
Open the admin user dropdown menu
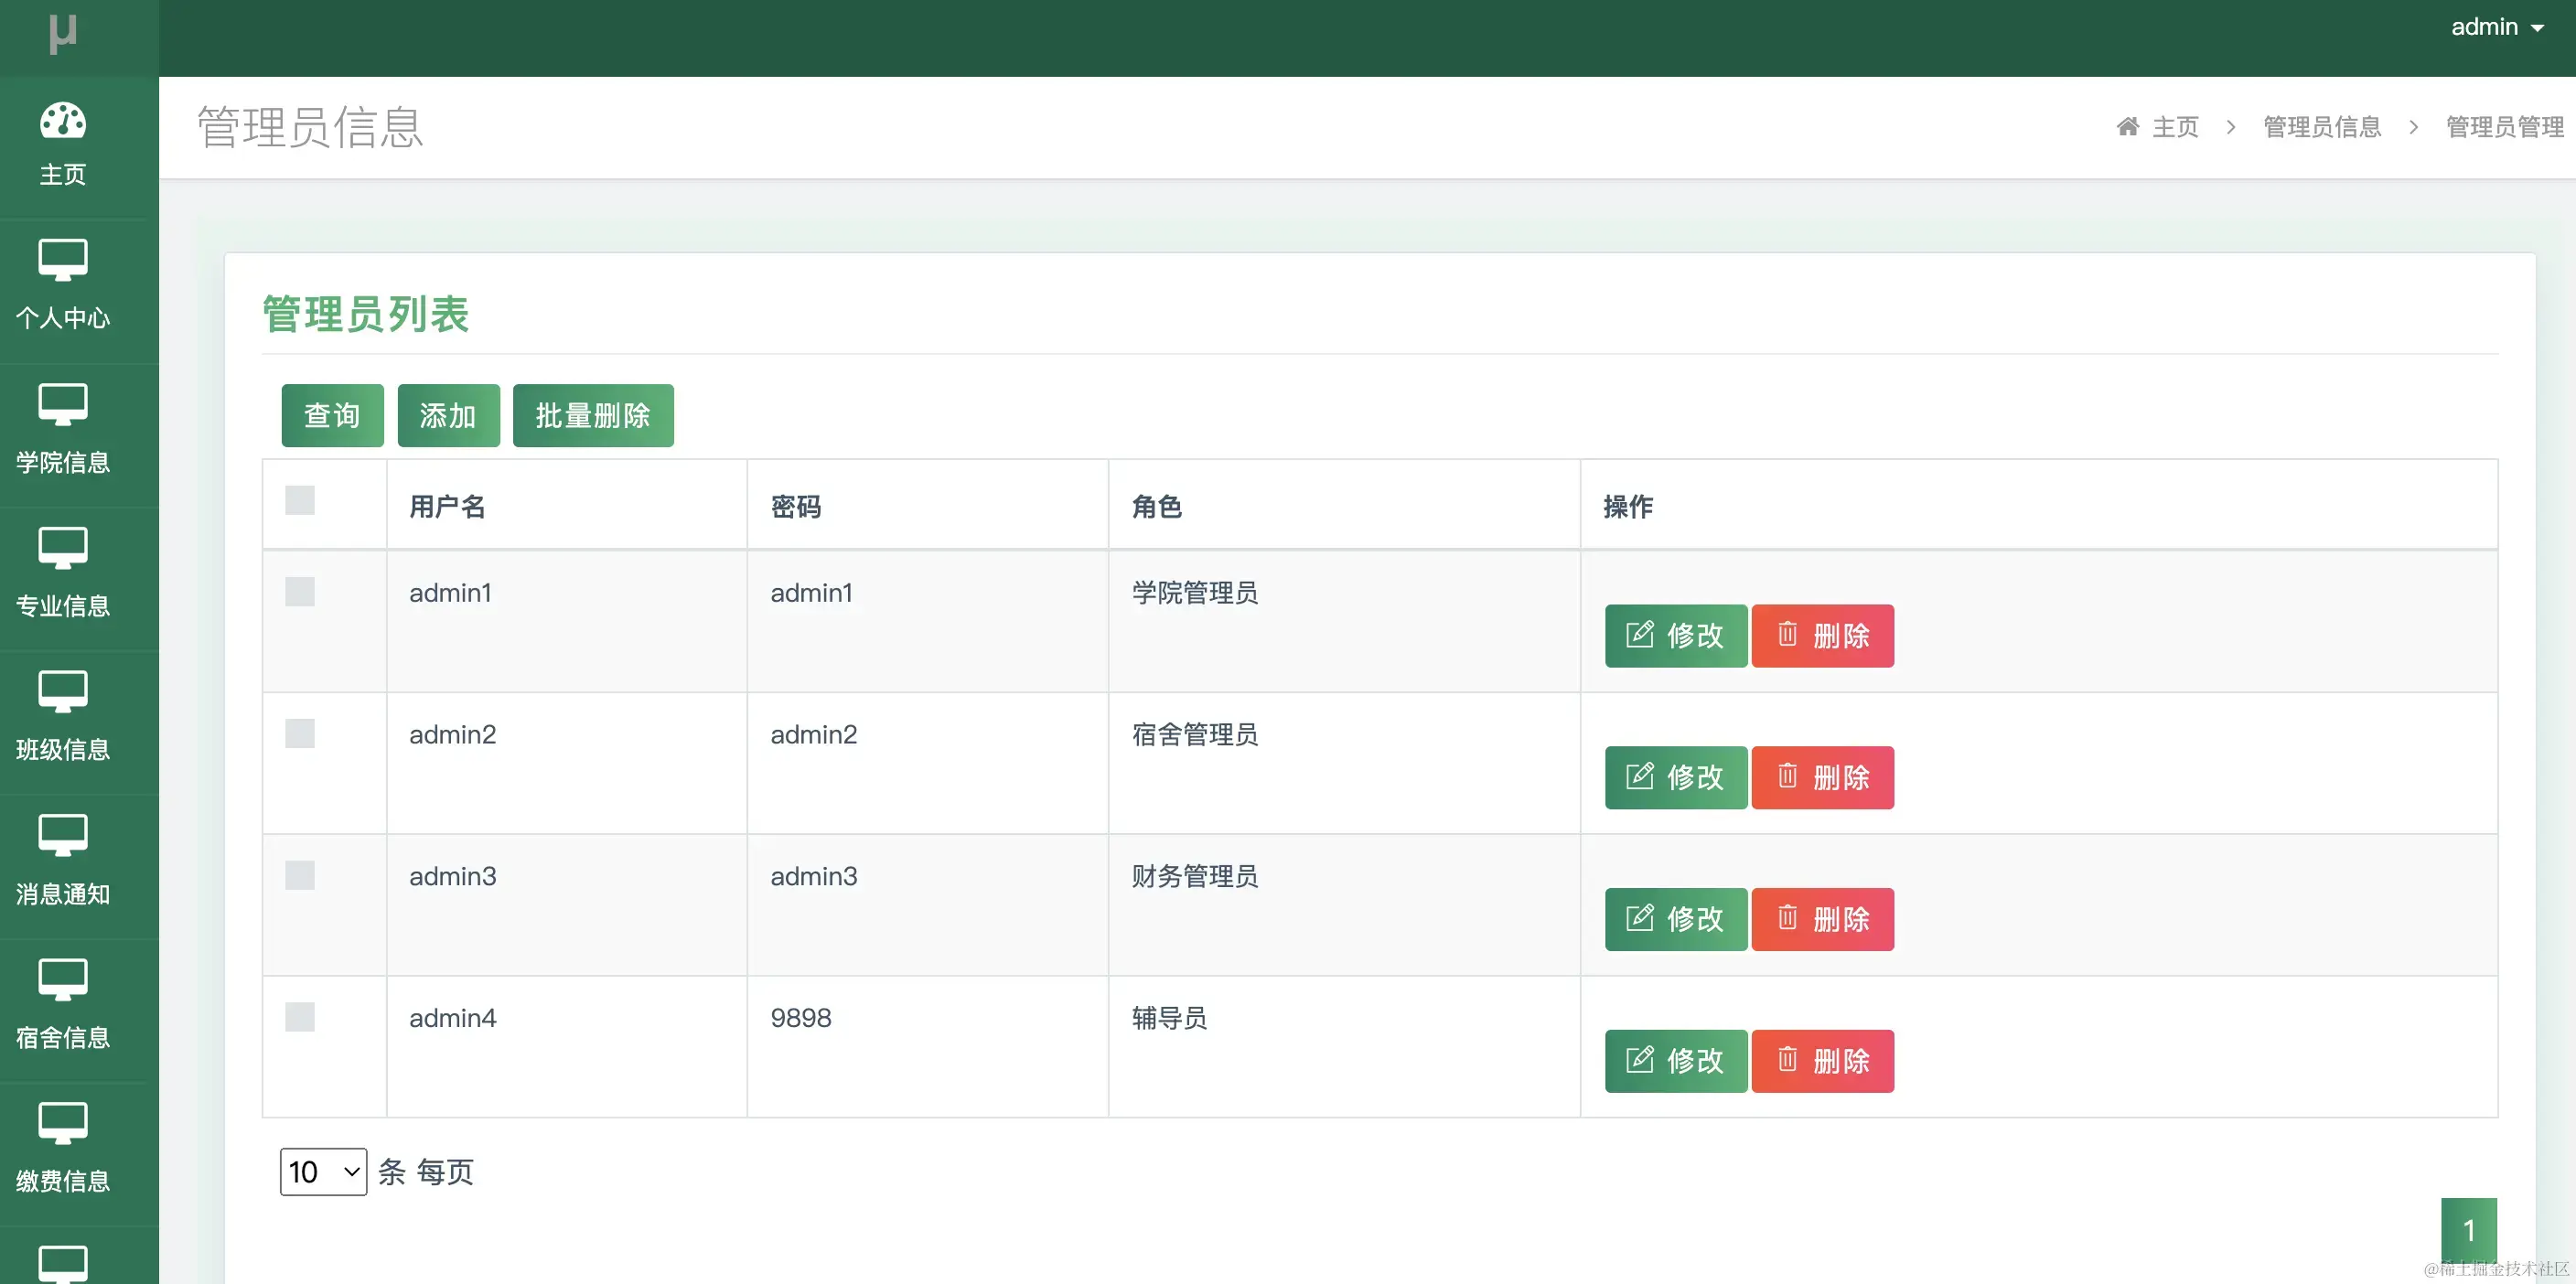pyautogui.click(x=2496, y=28)
